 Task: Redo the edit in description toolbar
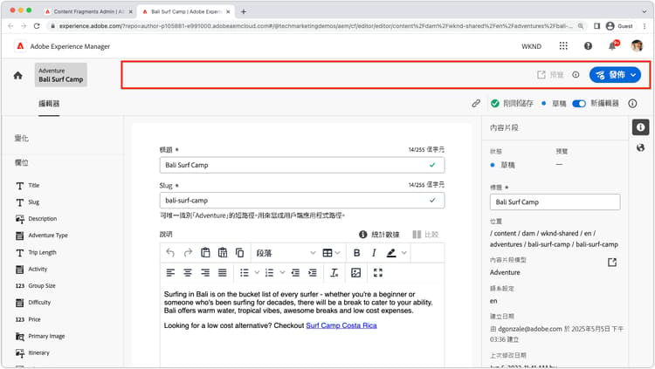point(188,252)
